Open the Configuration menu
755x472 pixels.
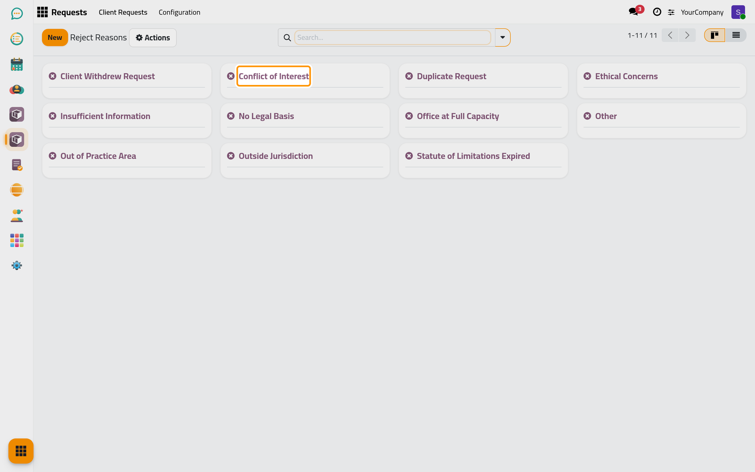[x=179, y=12]
